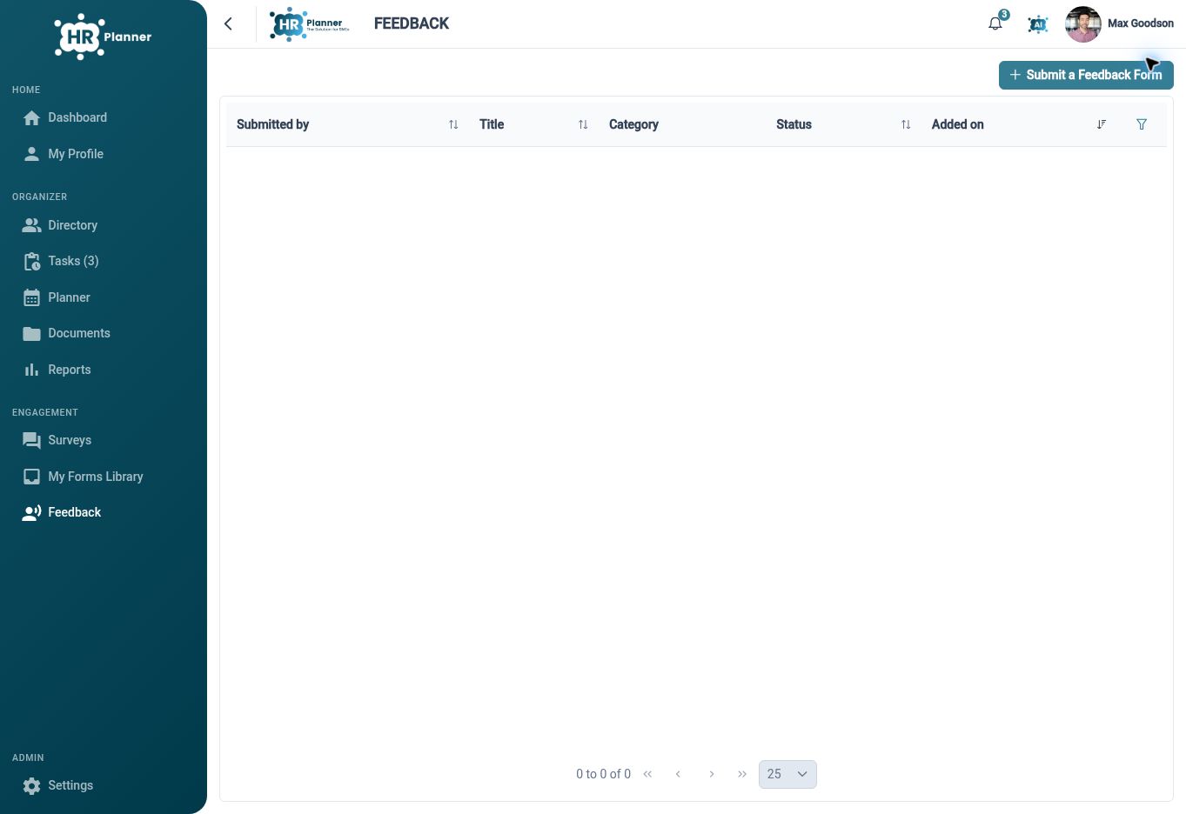Click the '0 to 0 of 0' pagination text
This screenshot has width=1186, height=814.
[x=603, y=774]
